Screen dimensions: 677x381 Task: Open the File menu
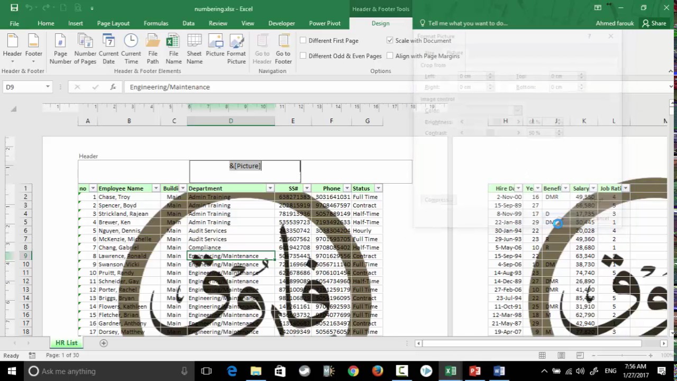(x=14, y=23)
